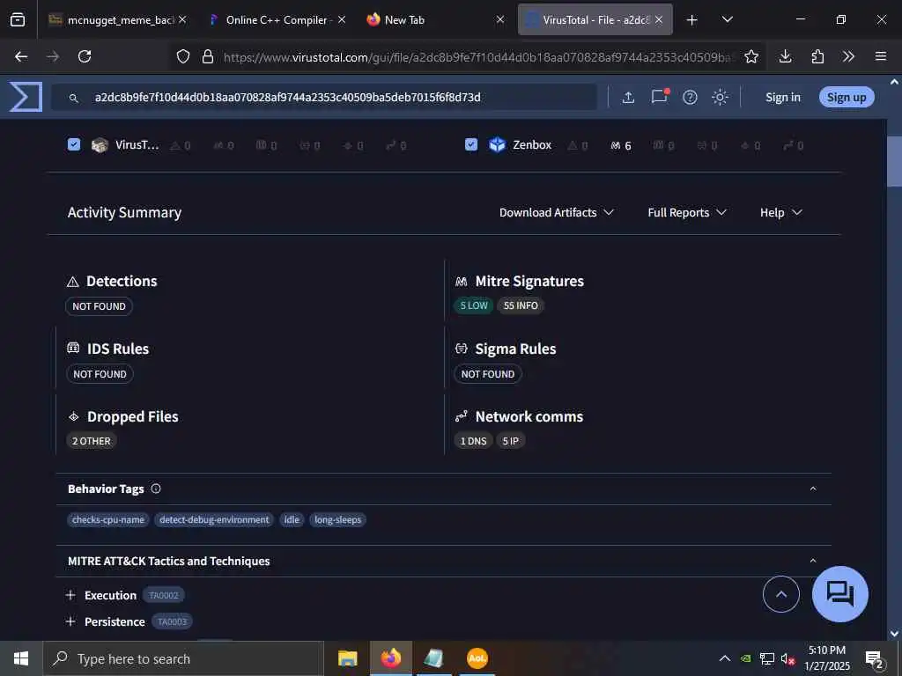The width and height of the screenshot is (902, 676).
Task: Open File Explorer from the taskbar
Action: pos(347,658)
